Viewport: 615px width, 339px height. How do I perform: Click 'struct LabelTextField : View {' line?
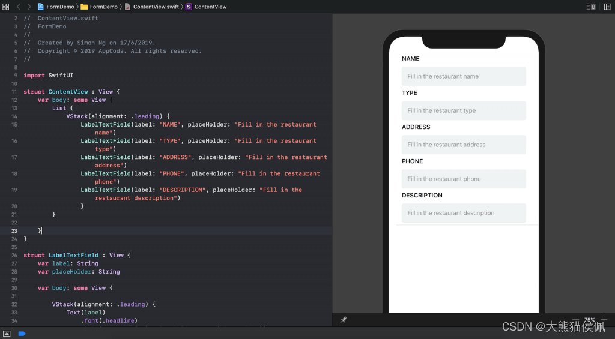pyautogui.click(x=77, y=255)
